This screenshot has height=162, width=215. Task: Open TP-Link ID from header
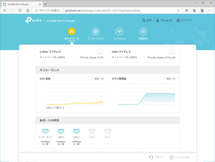(164, 20)
